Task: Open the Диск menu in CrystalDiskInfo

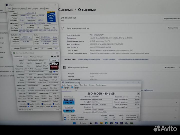Action: 86,85
